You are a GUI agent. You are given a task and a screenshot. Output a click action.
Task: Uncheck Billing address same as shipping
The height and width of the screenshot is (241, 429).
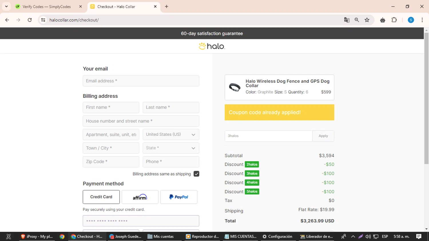coord(196,174)
